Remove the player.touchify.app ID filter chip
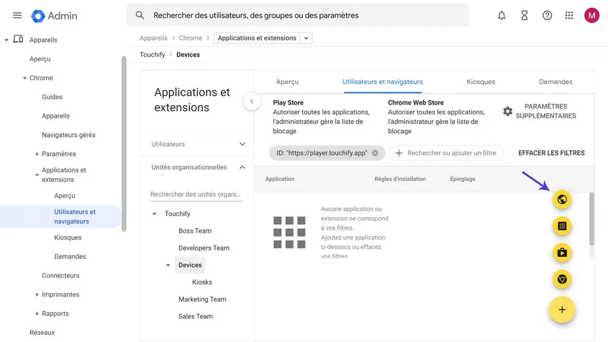This screenshot has width=608, height=342. click(375, 152)
